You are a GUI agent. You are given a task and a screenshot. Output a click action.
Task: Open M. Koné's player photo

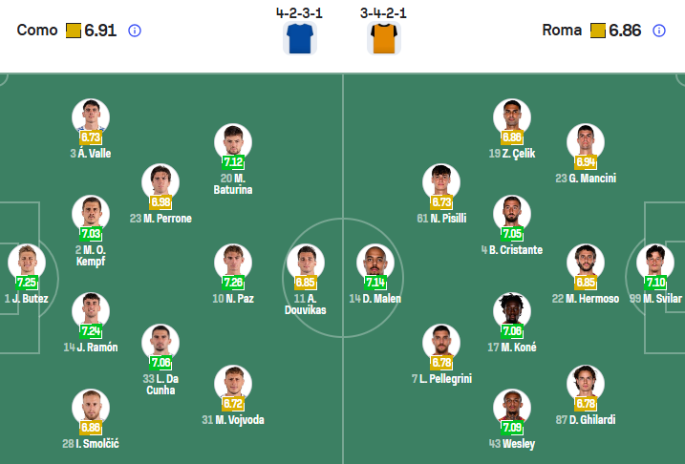512,310
